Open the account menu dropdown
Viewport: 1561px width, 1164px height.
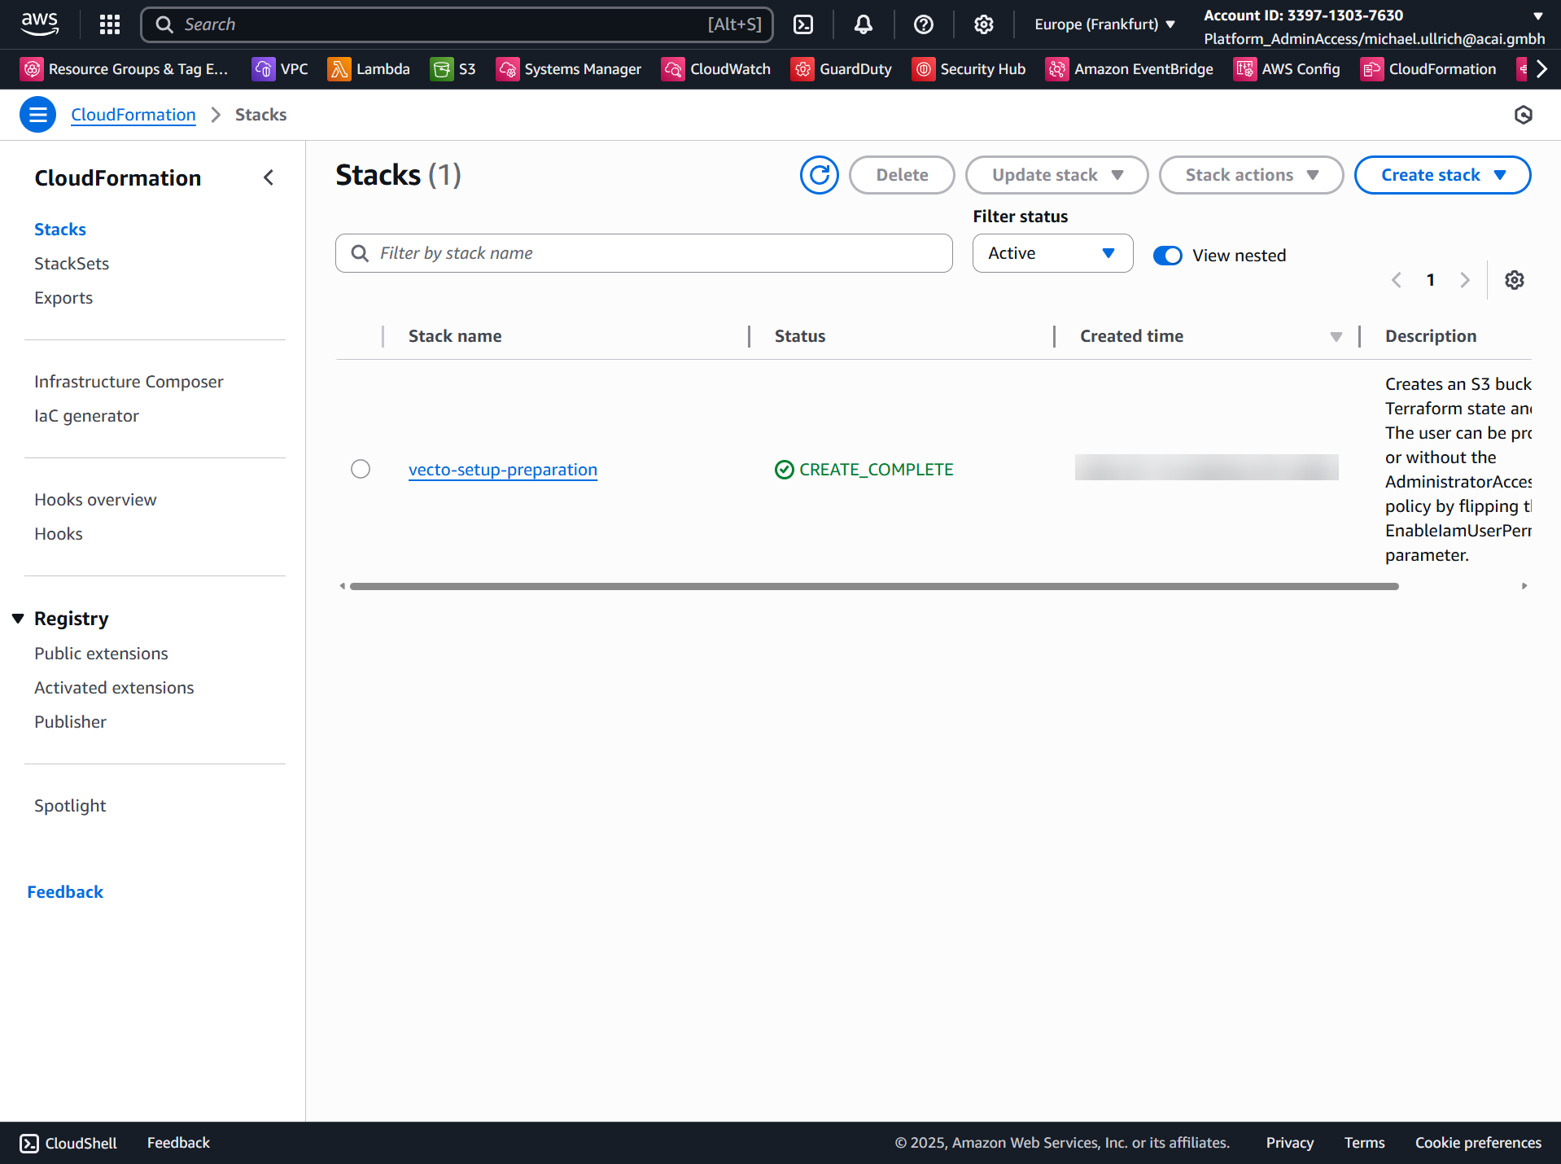pos(1374,27)
